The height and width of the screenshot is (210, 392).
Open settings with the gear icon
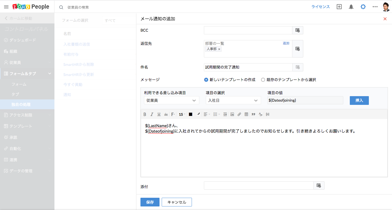[363, 7]
